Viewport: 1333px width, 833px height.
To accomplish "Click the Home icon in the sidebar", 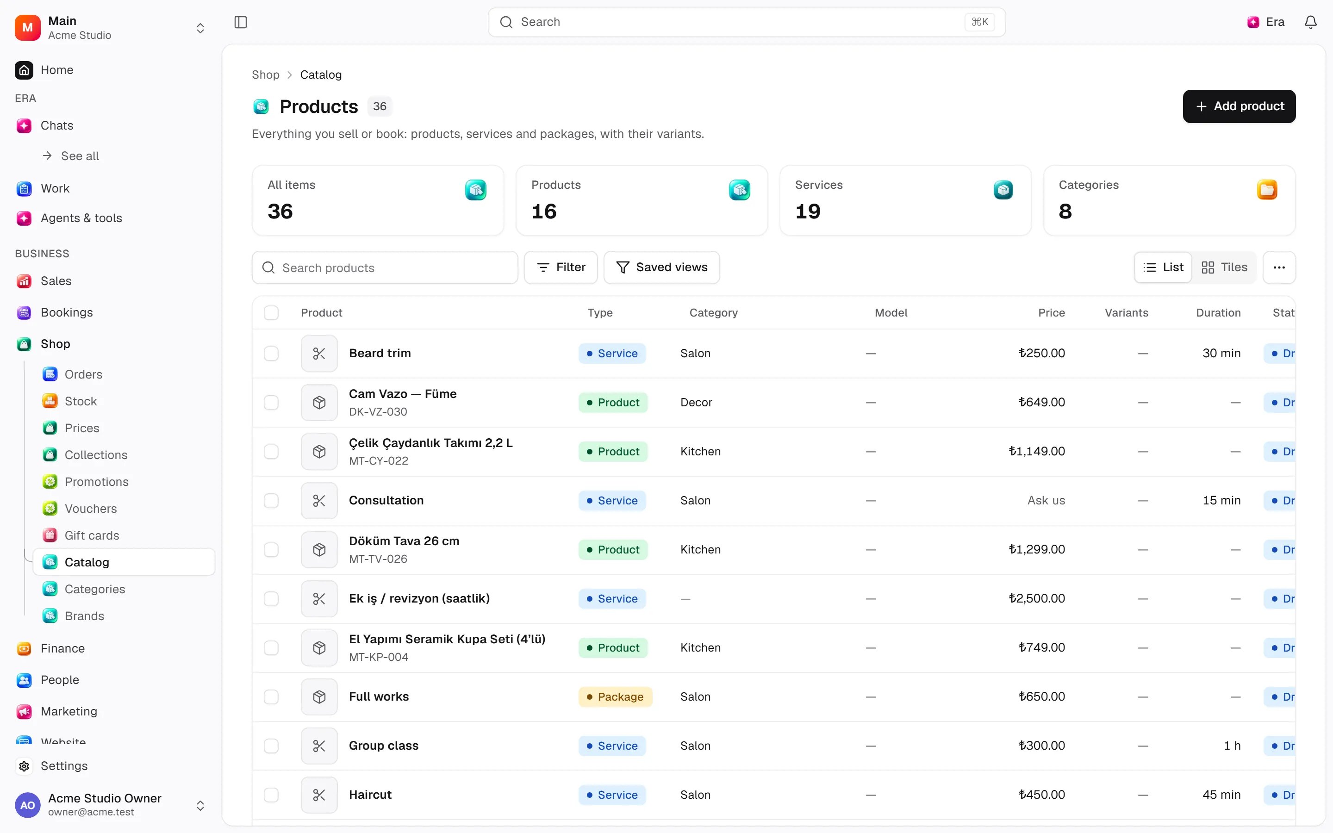I will [24, 70].
